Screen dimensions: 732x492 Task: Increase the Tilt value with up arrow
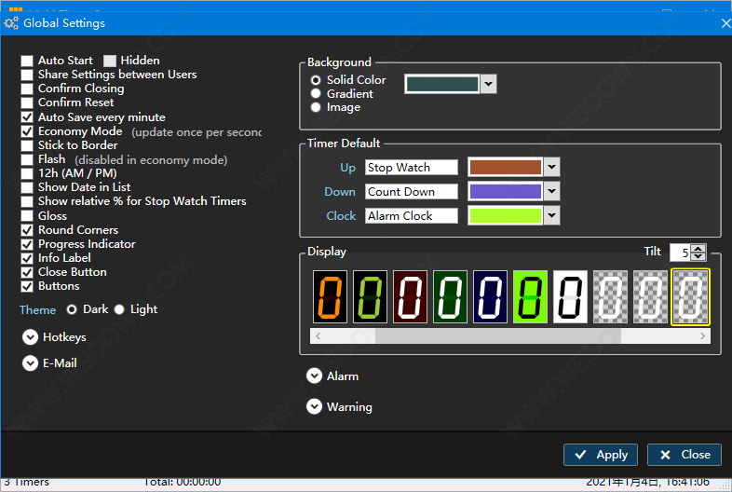point(698,248)
